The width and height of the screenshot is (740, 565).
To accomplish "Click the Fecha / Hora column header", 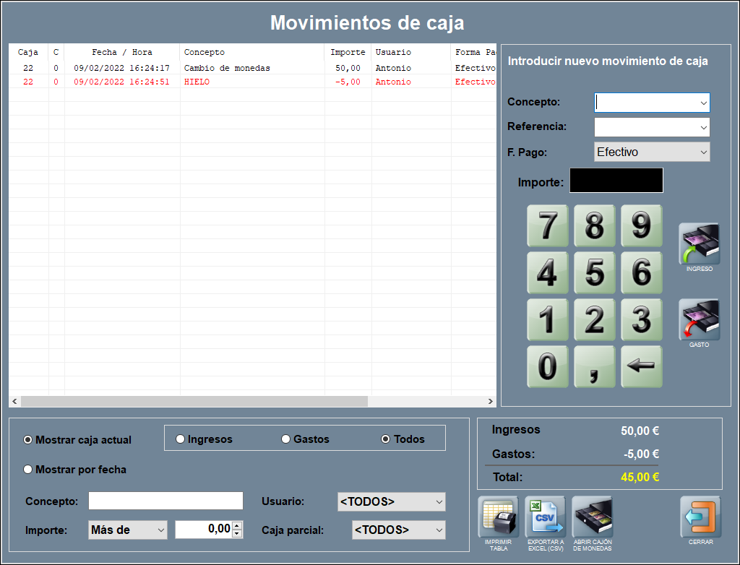I will click(x=122, y=52).
